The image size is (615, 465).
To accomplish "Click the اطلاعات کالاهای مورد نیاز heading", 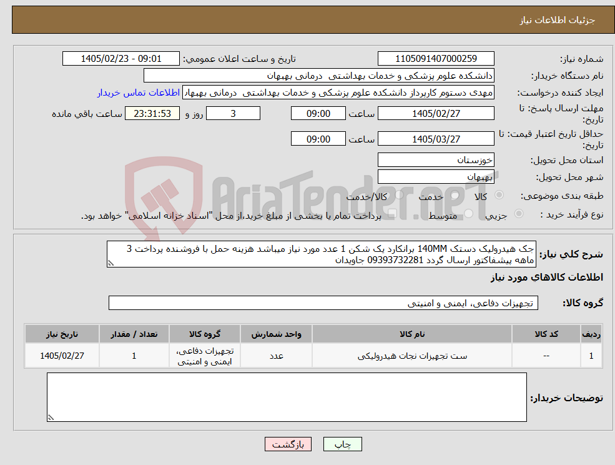I will pos(547,277).
